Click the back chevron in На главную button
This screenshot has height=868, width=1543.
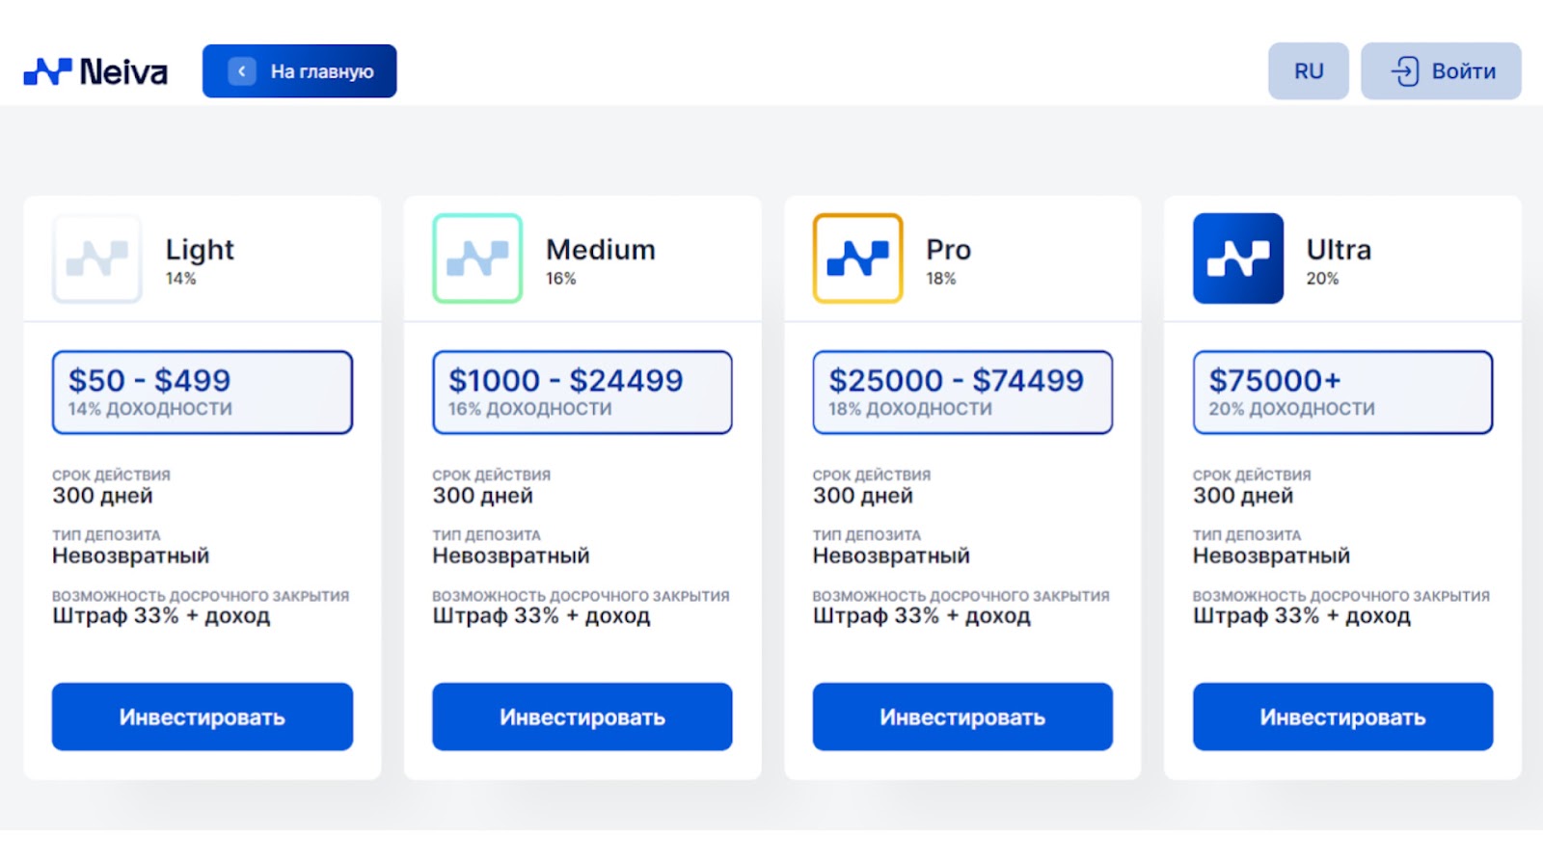tap(242, 71)
